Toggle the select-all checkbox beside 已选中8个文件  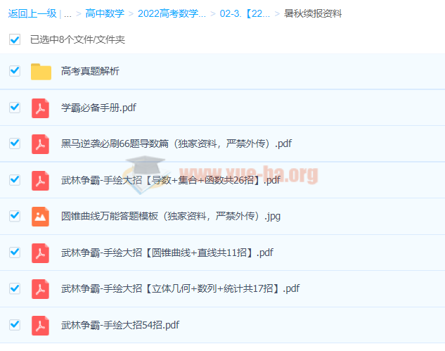(x=15, y=39)
